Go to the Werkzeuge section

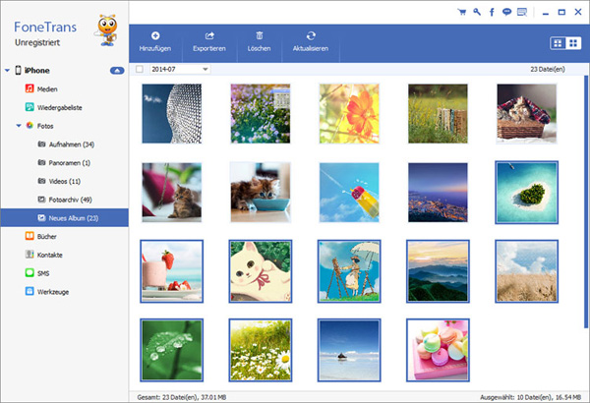pos(55,291)
